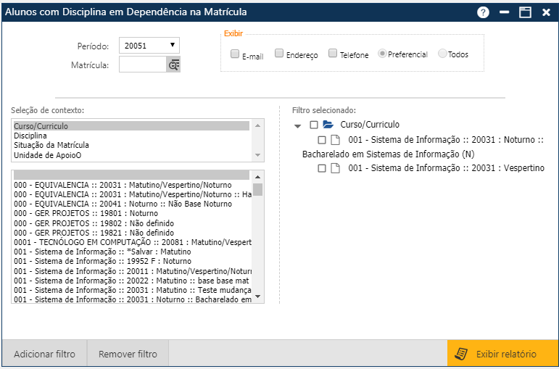Maximize the window using title bar icon
Viewport: 559px width, 369px height.
click(x=526, y=12)
